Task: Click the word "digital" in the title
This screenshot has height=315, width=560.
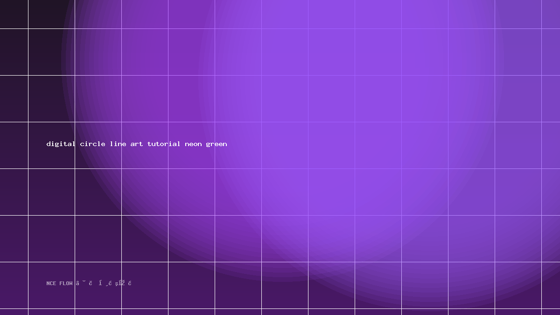Action: 61,144
